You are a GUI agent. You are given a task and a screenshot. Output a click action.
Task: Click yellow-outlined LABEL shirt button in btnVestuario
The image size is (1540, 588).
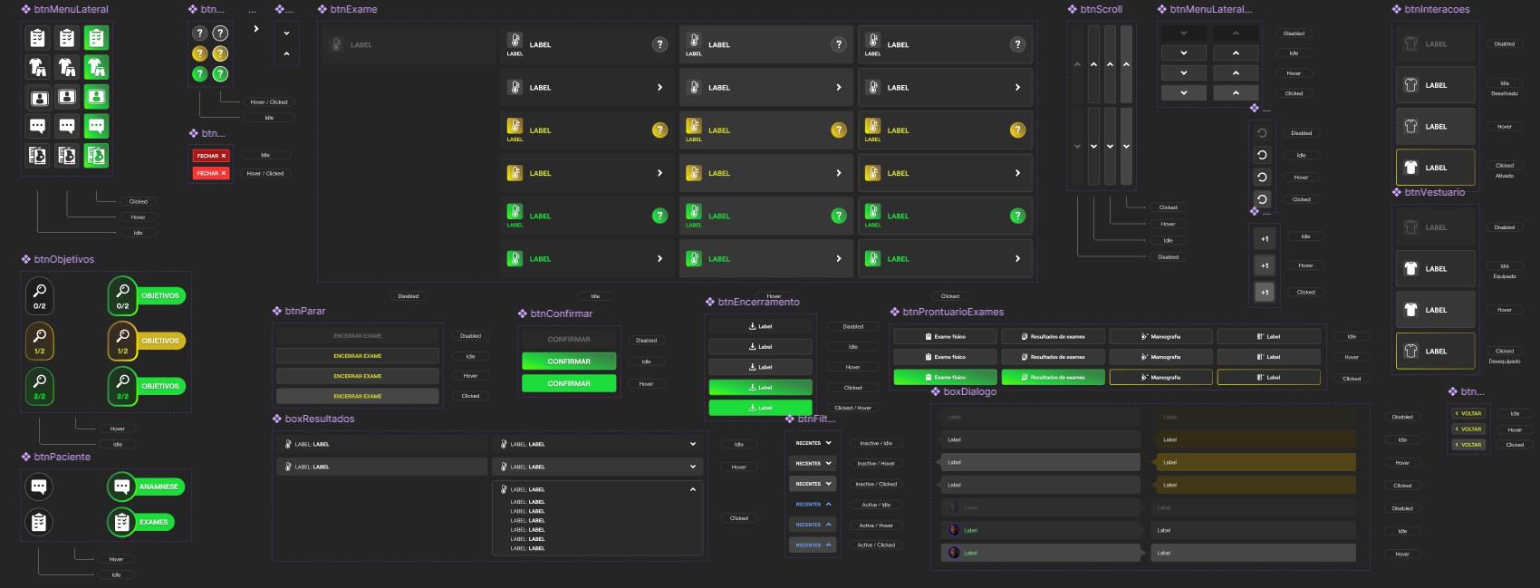[1436, 352]
